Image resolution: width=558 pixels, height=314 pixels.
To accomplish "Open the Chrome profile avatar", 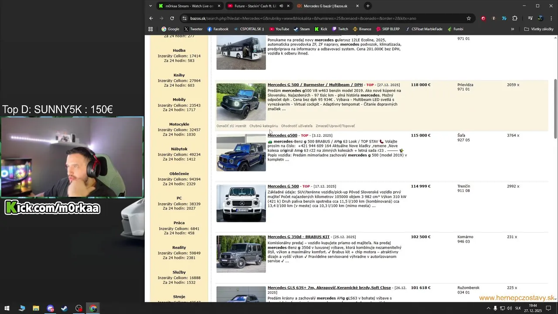I will tap(541, 18).
